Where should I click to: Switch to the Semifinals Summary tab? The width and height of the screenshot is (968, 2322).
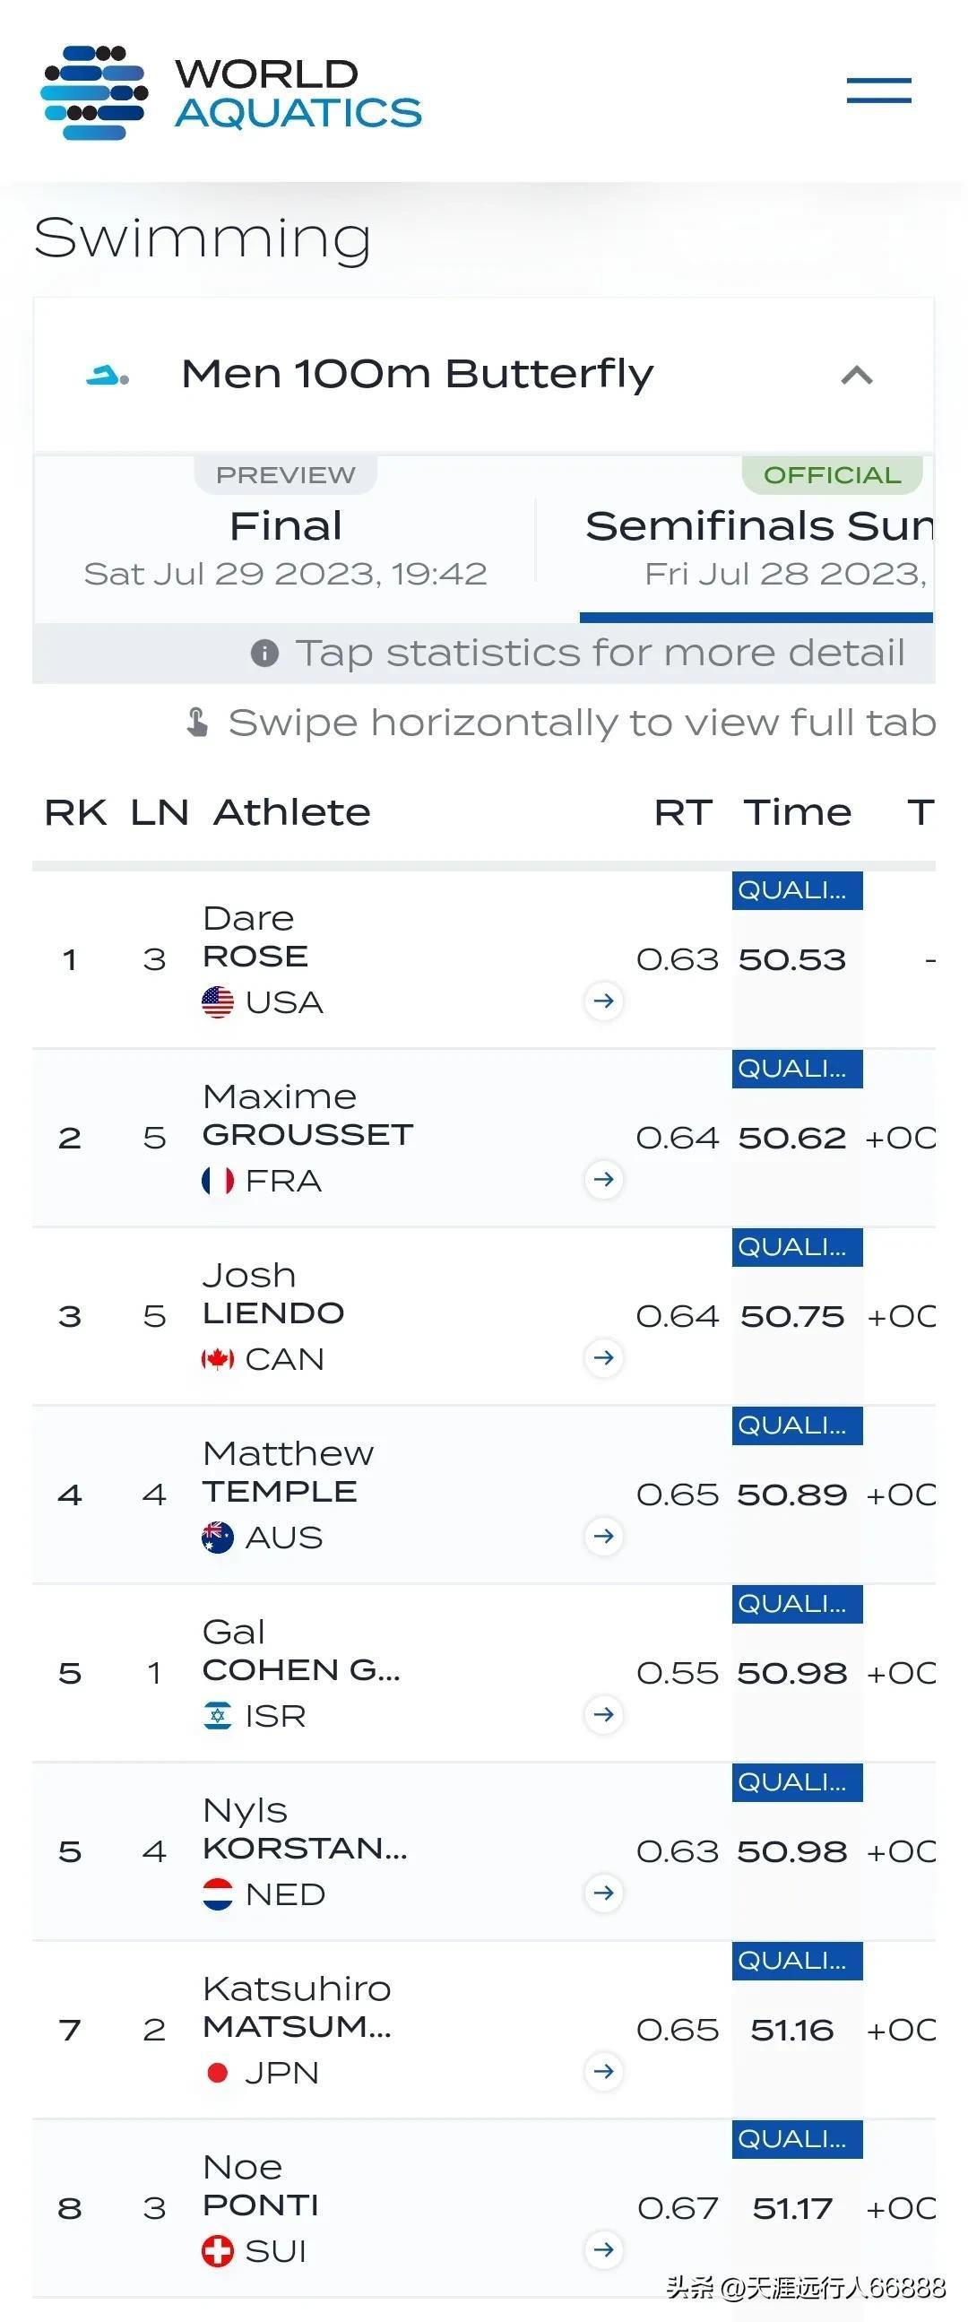757,539
